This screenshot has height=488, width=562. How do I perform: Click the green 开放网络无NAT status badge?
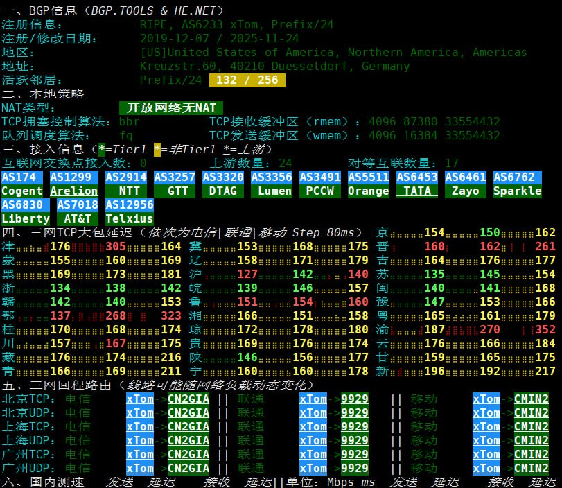(171, 107)
